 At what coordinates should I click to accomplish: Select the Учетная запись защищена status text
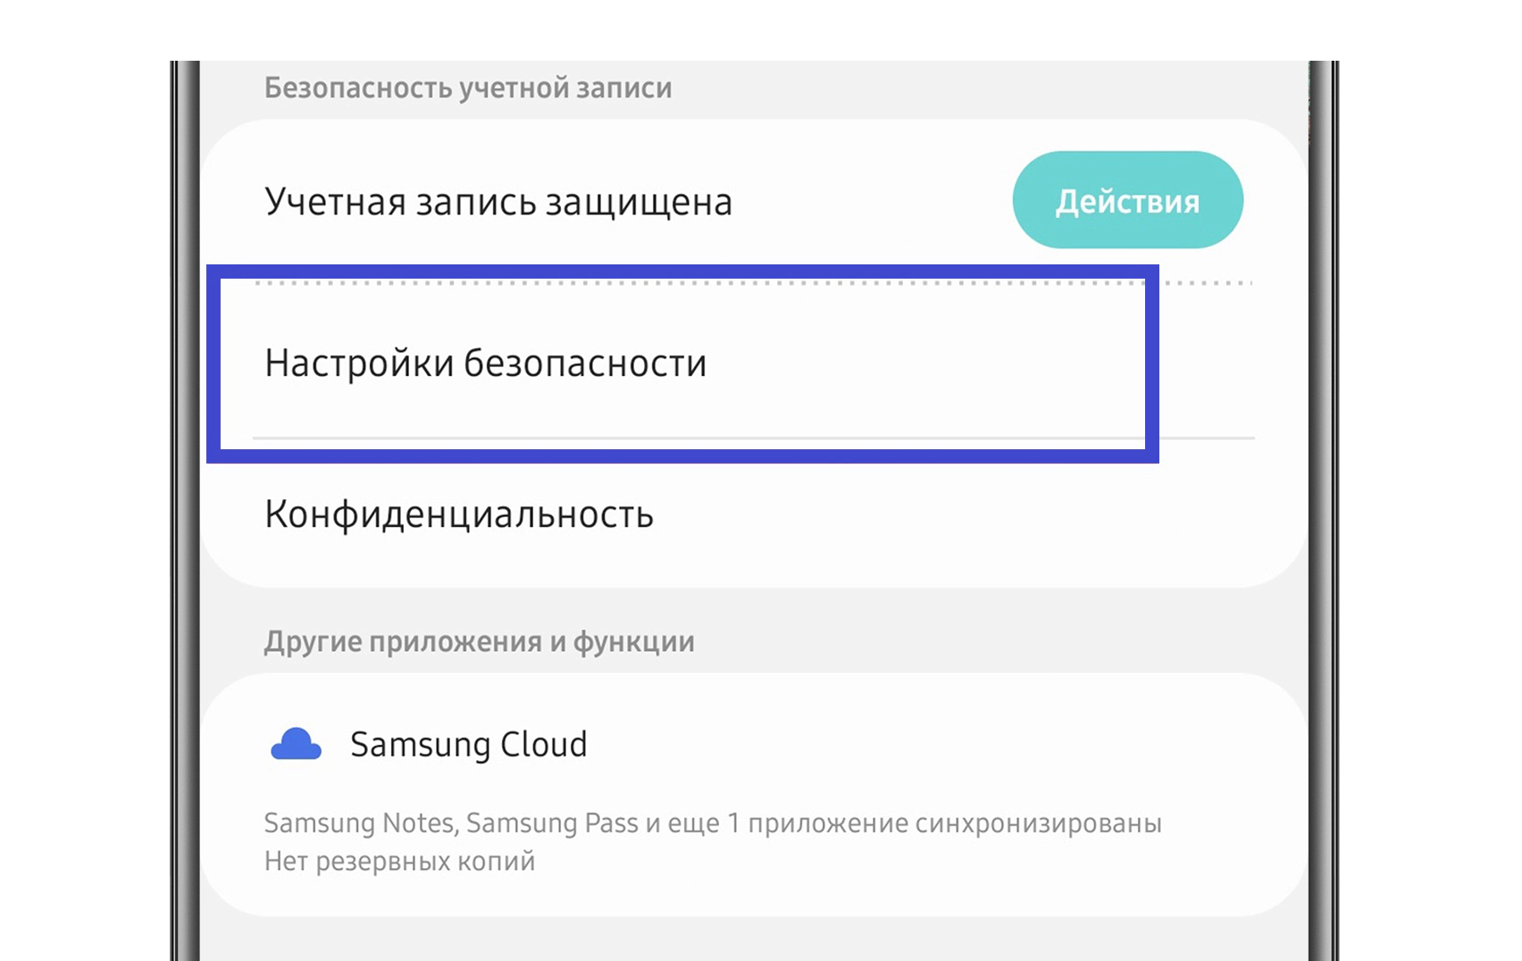pyautogui.click(x=498, y=202)
